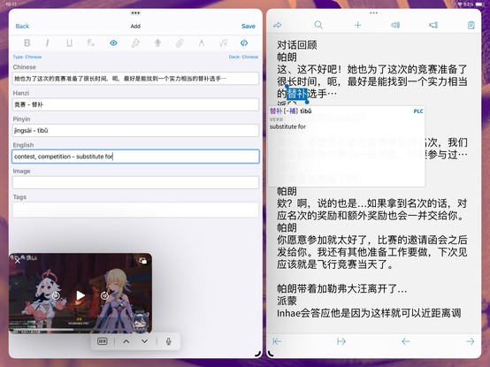This screenshot has height=367, width=490.
Task: Open clipboard icon in Pleco toolbar
Action: click(471, 25)
